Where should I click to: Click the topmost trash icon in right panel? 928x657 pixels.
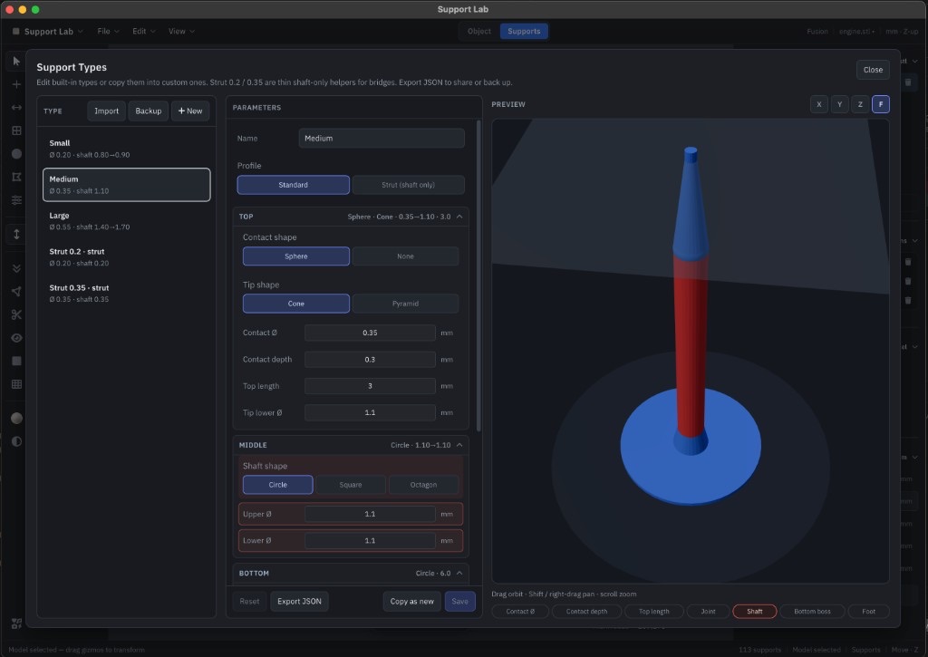pos(908,82)
